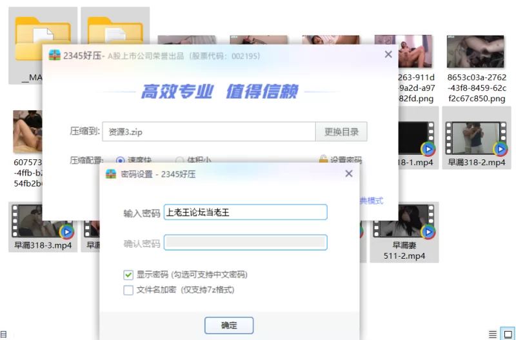Select the 速度快 compression radio button

coord(120,160)
